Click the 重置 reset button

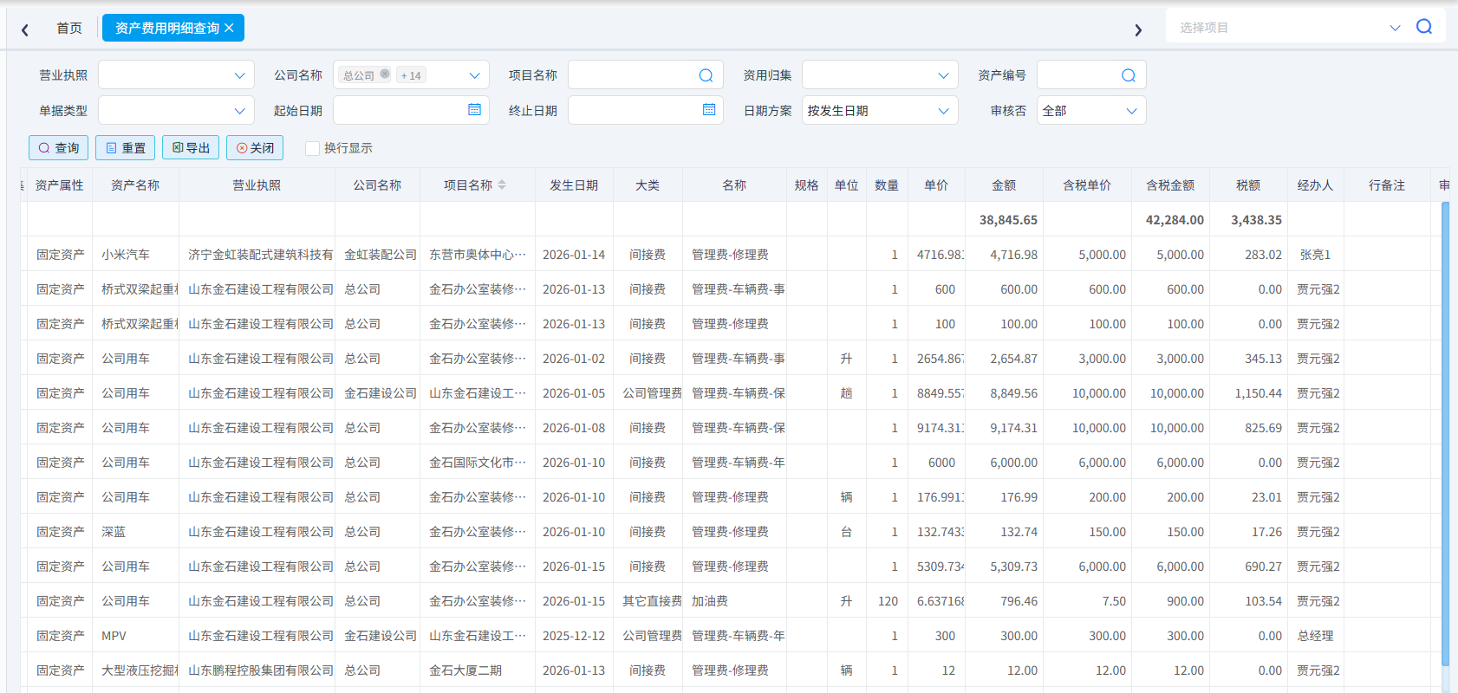click(x=126, y=148)
